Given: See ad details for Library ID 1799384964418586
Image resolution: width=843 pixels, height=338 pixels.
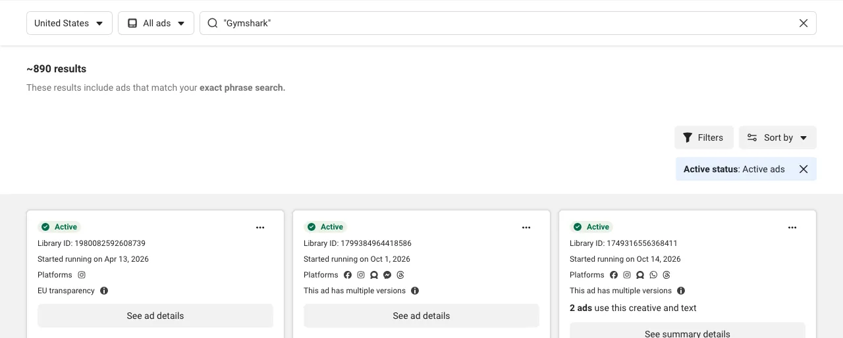Looking at the screenshot, I should [x=421, y=316].
